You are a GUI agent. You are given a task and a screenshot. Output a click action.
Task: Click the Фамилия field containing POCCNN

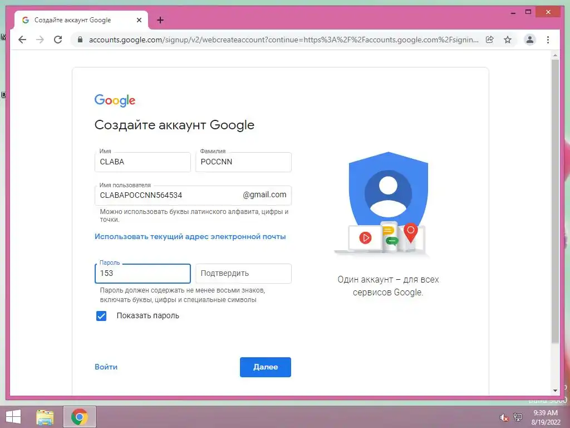(x=244, y=162)
